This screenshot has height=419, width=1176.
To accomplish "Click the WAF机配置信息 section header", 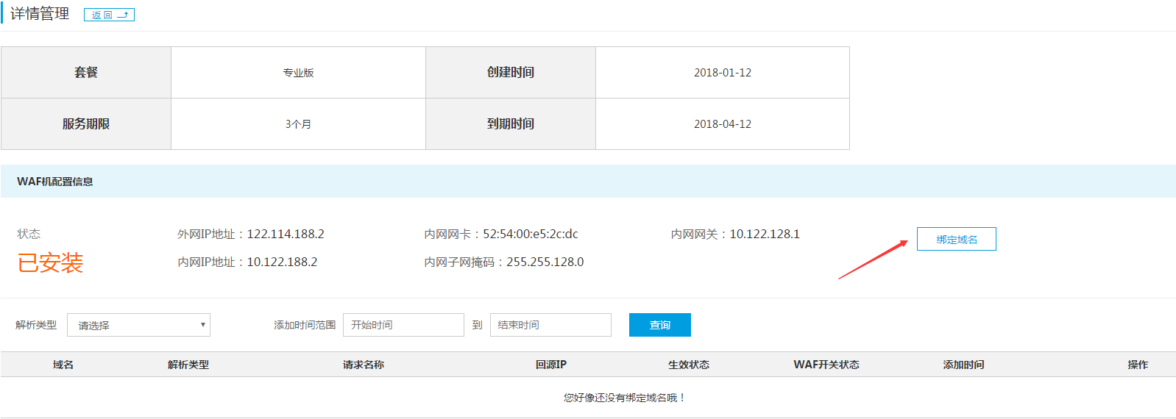I will 55,182.
